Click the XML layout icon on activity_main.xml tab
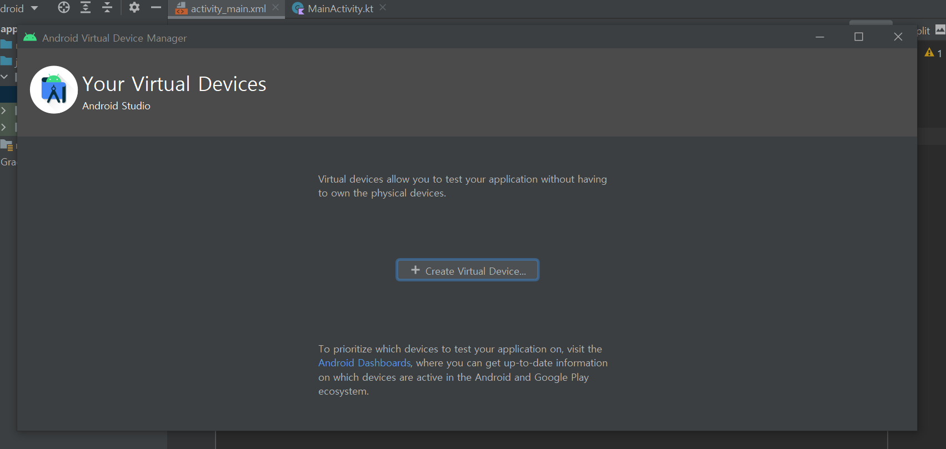This screenshot has width=946, height=449. (x=181, y=8)
